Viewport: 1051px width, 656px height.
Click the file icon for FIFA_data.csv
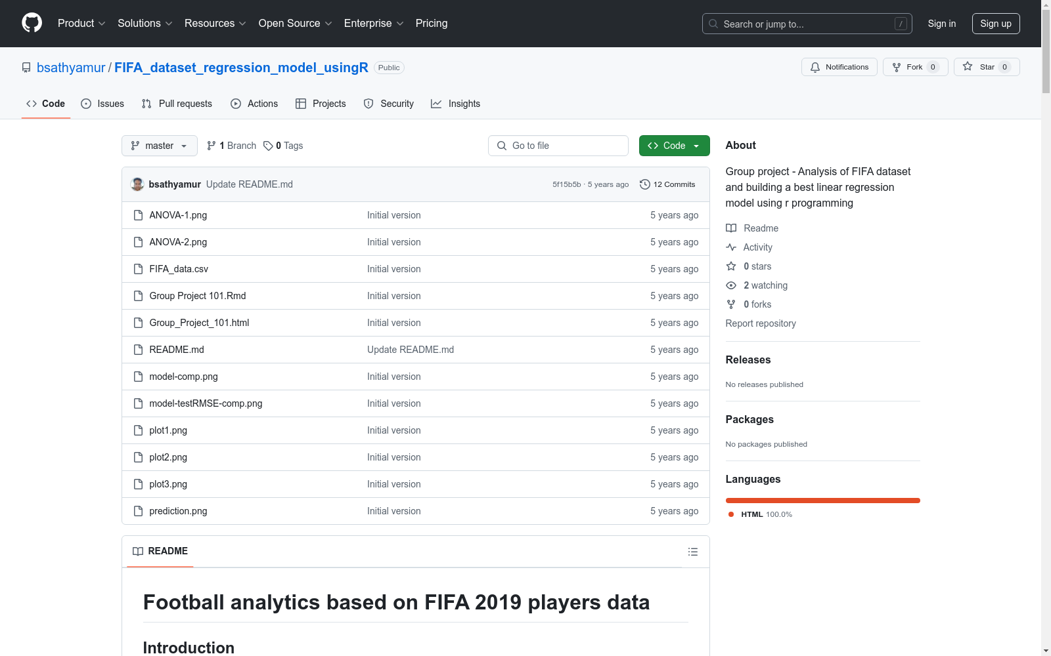click(138, 269)
